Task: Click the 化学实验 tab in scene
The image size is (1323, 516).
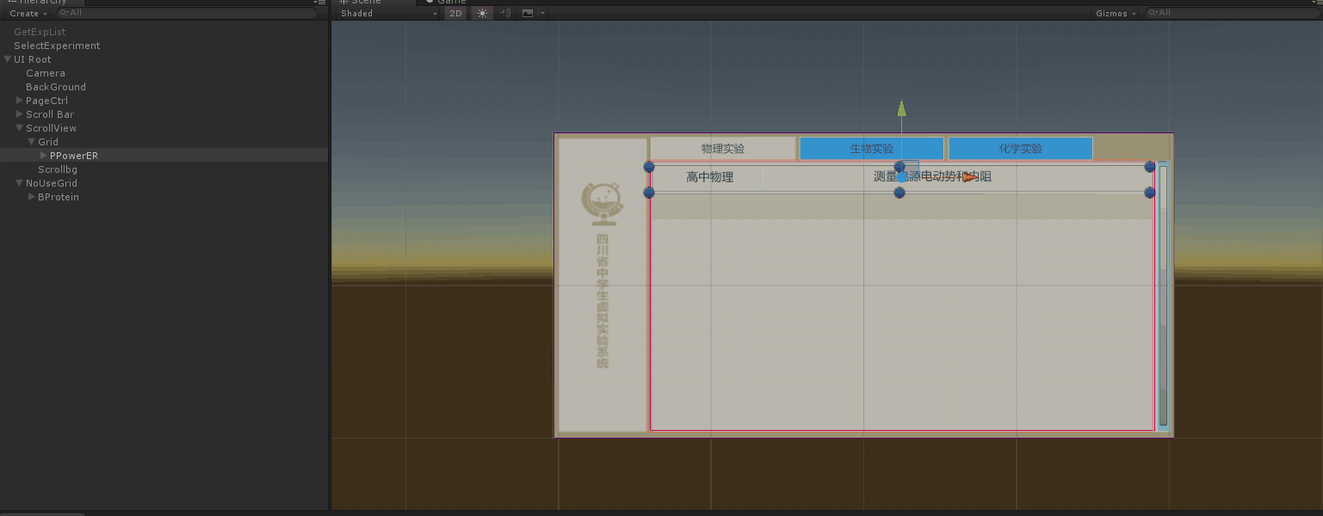Action: tap(1021, 148)
